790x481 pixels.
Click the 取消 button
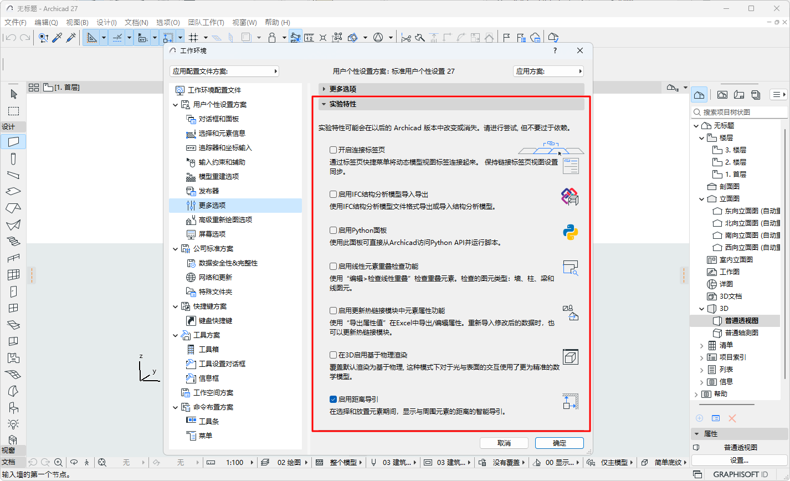[504, 443]
